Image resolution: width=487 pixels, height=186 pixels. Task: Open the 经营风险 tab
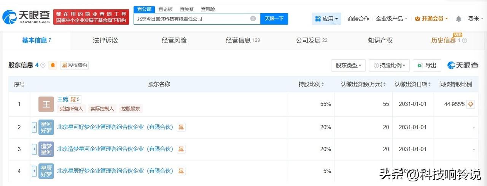point(174,40)
